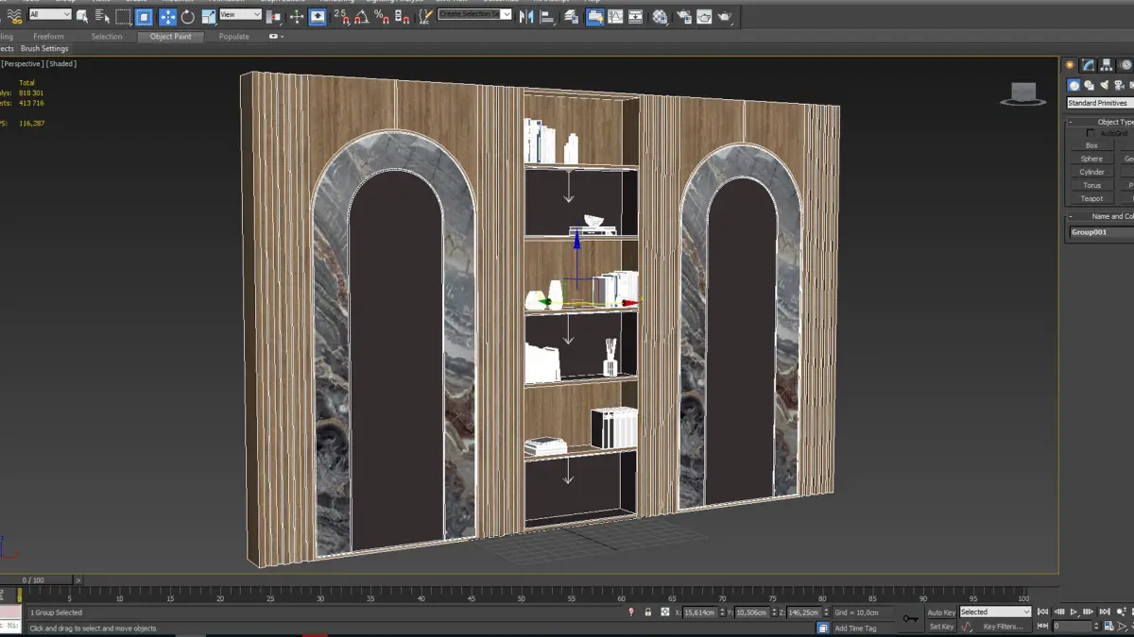Open the selection filter All dropdown
Viewport: 1134px width, 637px height.
pyautogui.click(x=50, y=14)
